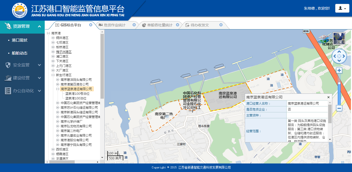Viewport: 352px width, 172px height.
Task: Close the 南京蓝泉港运有限公司 info popup
Action: pyautogui.click(x=328, y=97)
